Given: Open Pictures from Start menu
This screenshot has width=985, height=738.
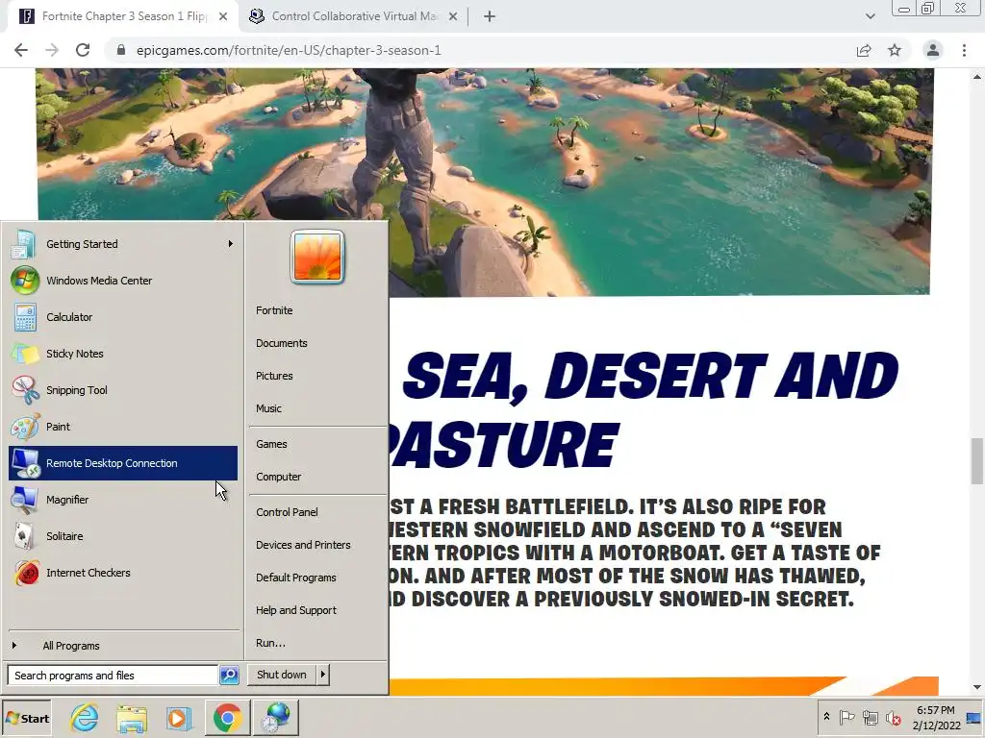Looking at the screenshot, I should click(274, 376).
